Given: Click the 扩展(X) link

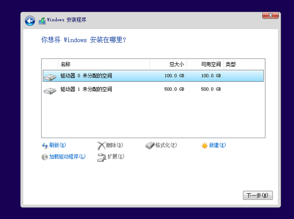Looking at the screenshot, I should 116,157.
